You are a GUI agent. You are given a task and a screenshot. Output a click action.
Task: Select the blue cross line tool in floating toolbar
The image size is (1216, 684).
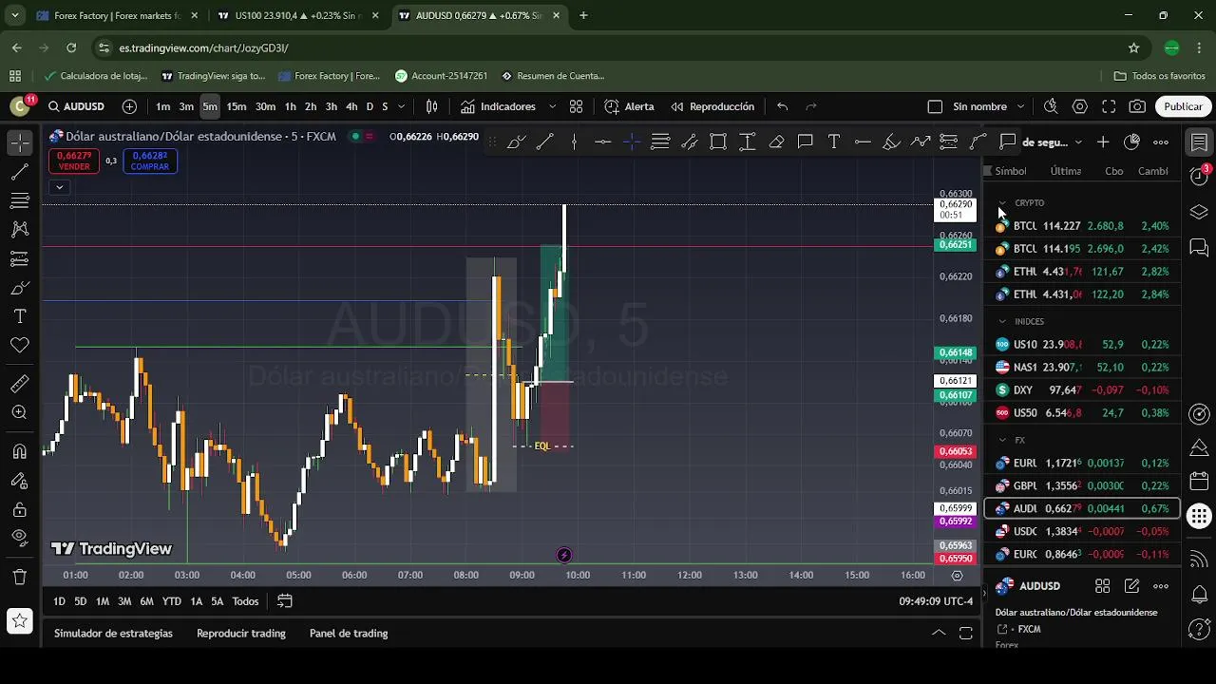[x=632, y=142]
